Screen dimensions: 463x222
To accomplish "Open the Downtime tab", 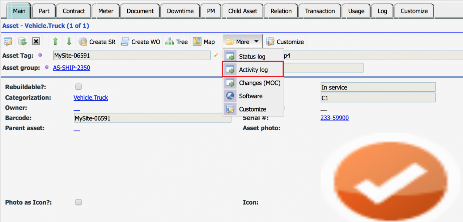I will pyautogui.click(x=180, y=11).
